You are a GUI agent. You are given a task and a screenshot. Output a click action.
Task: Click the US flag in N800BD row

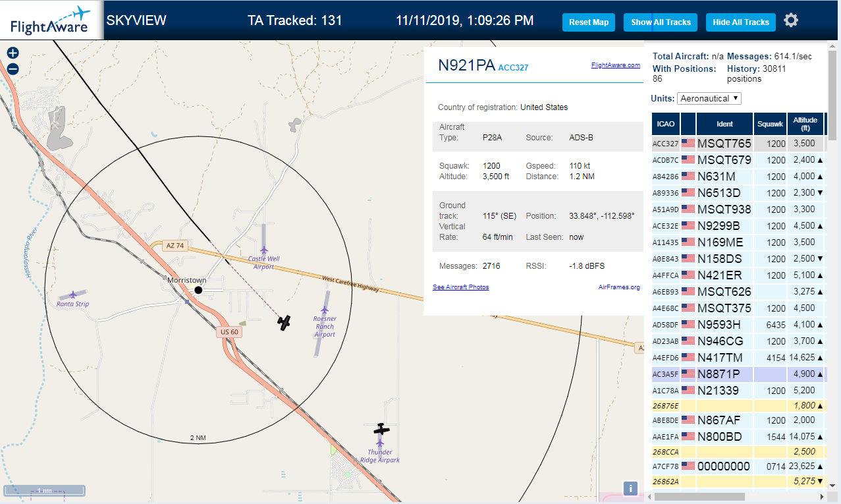(688, 436)
